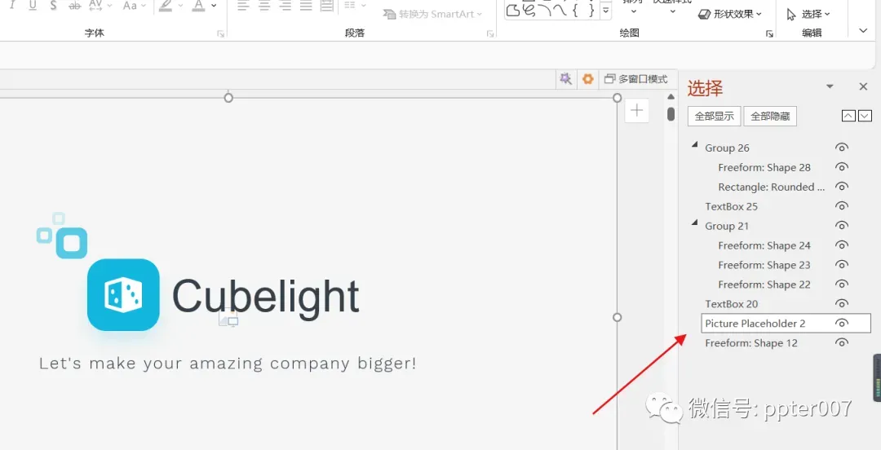Click the 全部隐藏 button
Viewport: 881px width, 450px height.
770,117
